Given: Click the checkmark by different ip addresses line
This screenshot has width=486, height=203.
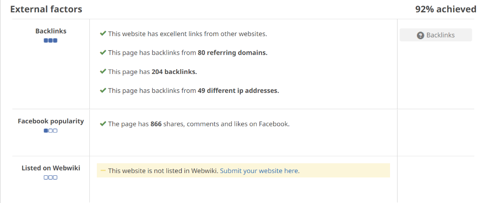Looking at the screenshot, I should click(x=103, y=90).
